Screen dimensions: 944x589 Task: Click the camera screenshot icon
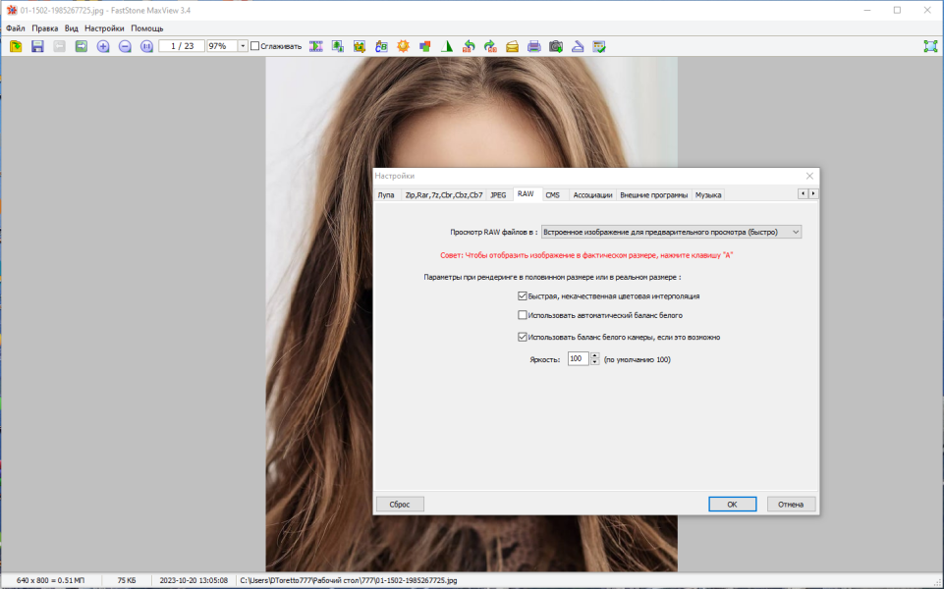[556, 46]
